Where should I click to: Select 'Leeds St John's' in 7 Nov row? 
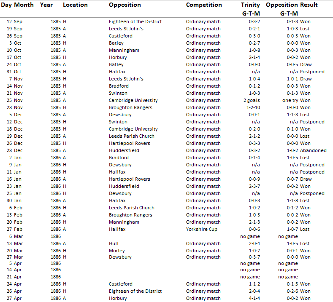click(x=126, y=79)
